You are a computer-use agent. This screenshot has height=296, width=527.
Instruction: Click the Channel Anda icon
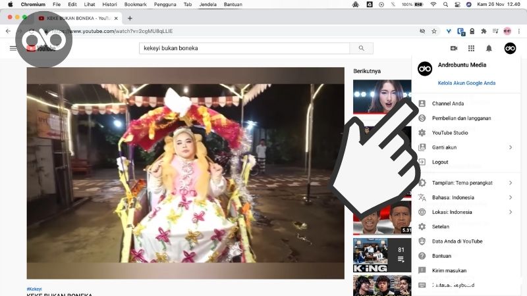tap(422, 103)
